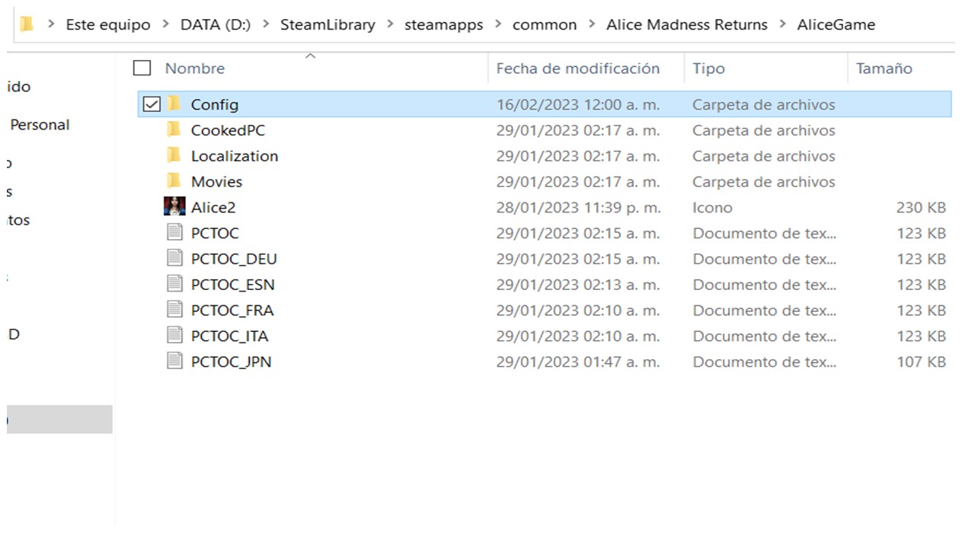Viewport: 975px width, 548px height.
Task: Click the date 28/01/2023 11:39 p. m.
Action: coord(578,208)
